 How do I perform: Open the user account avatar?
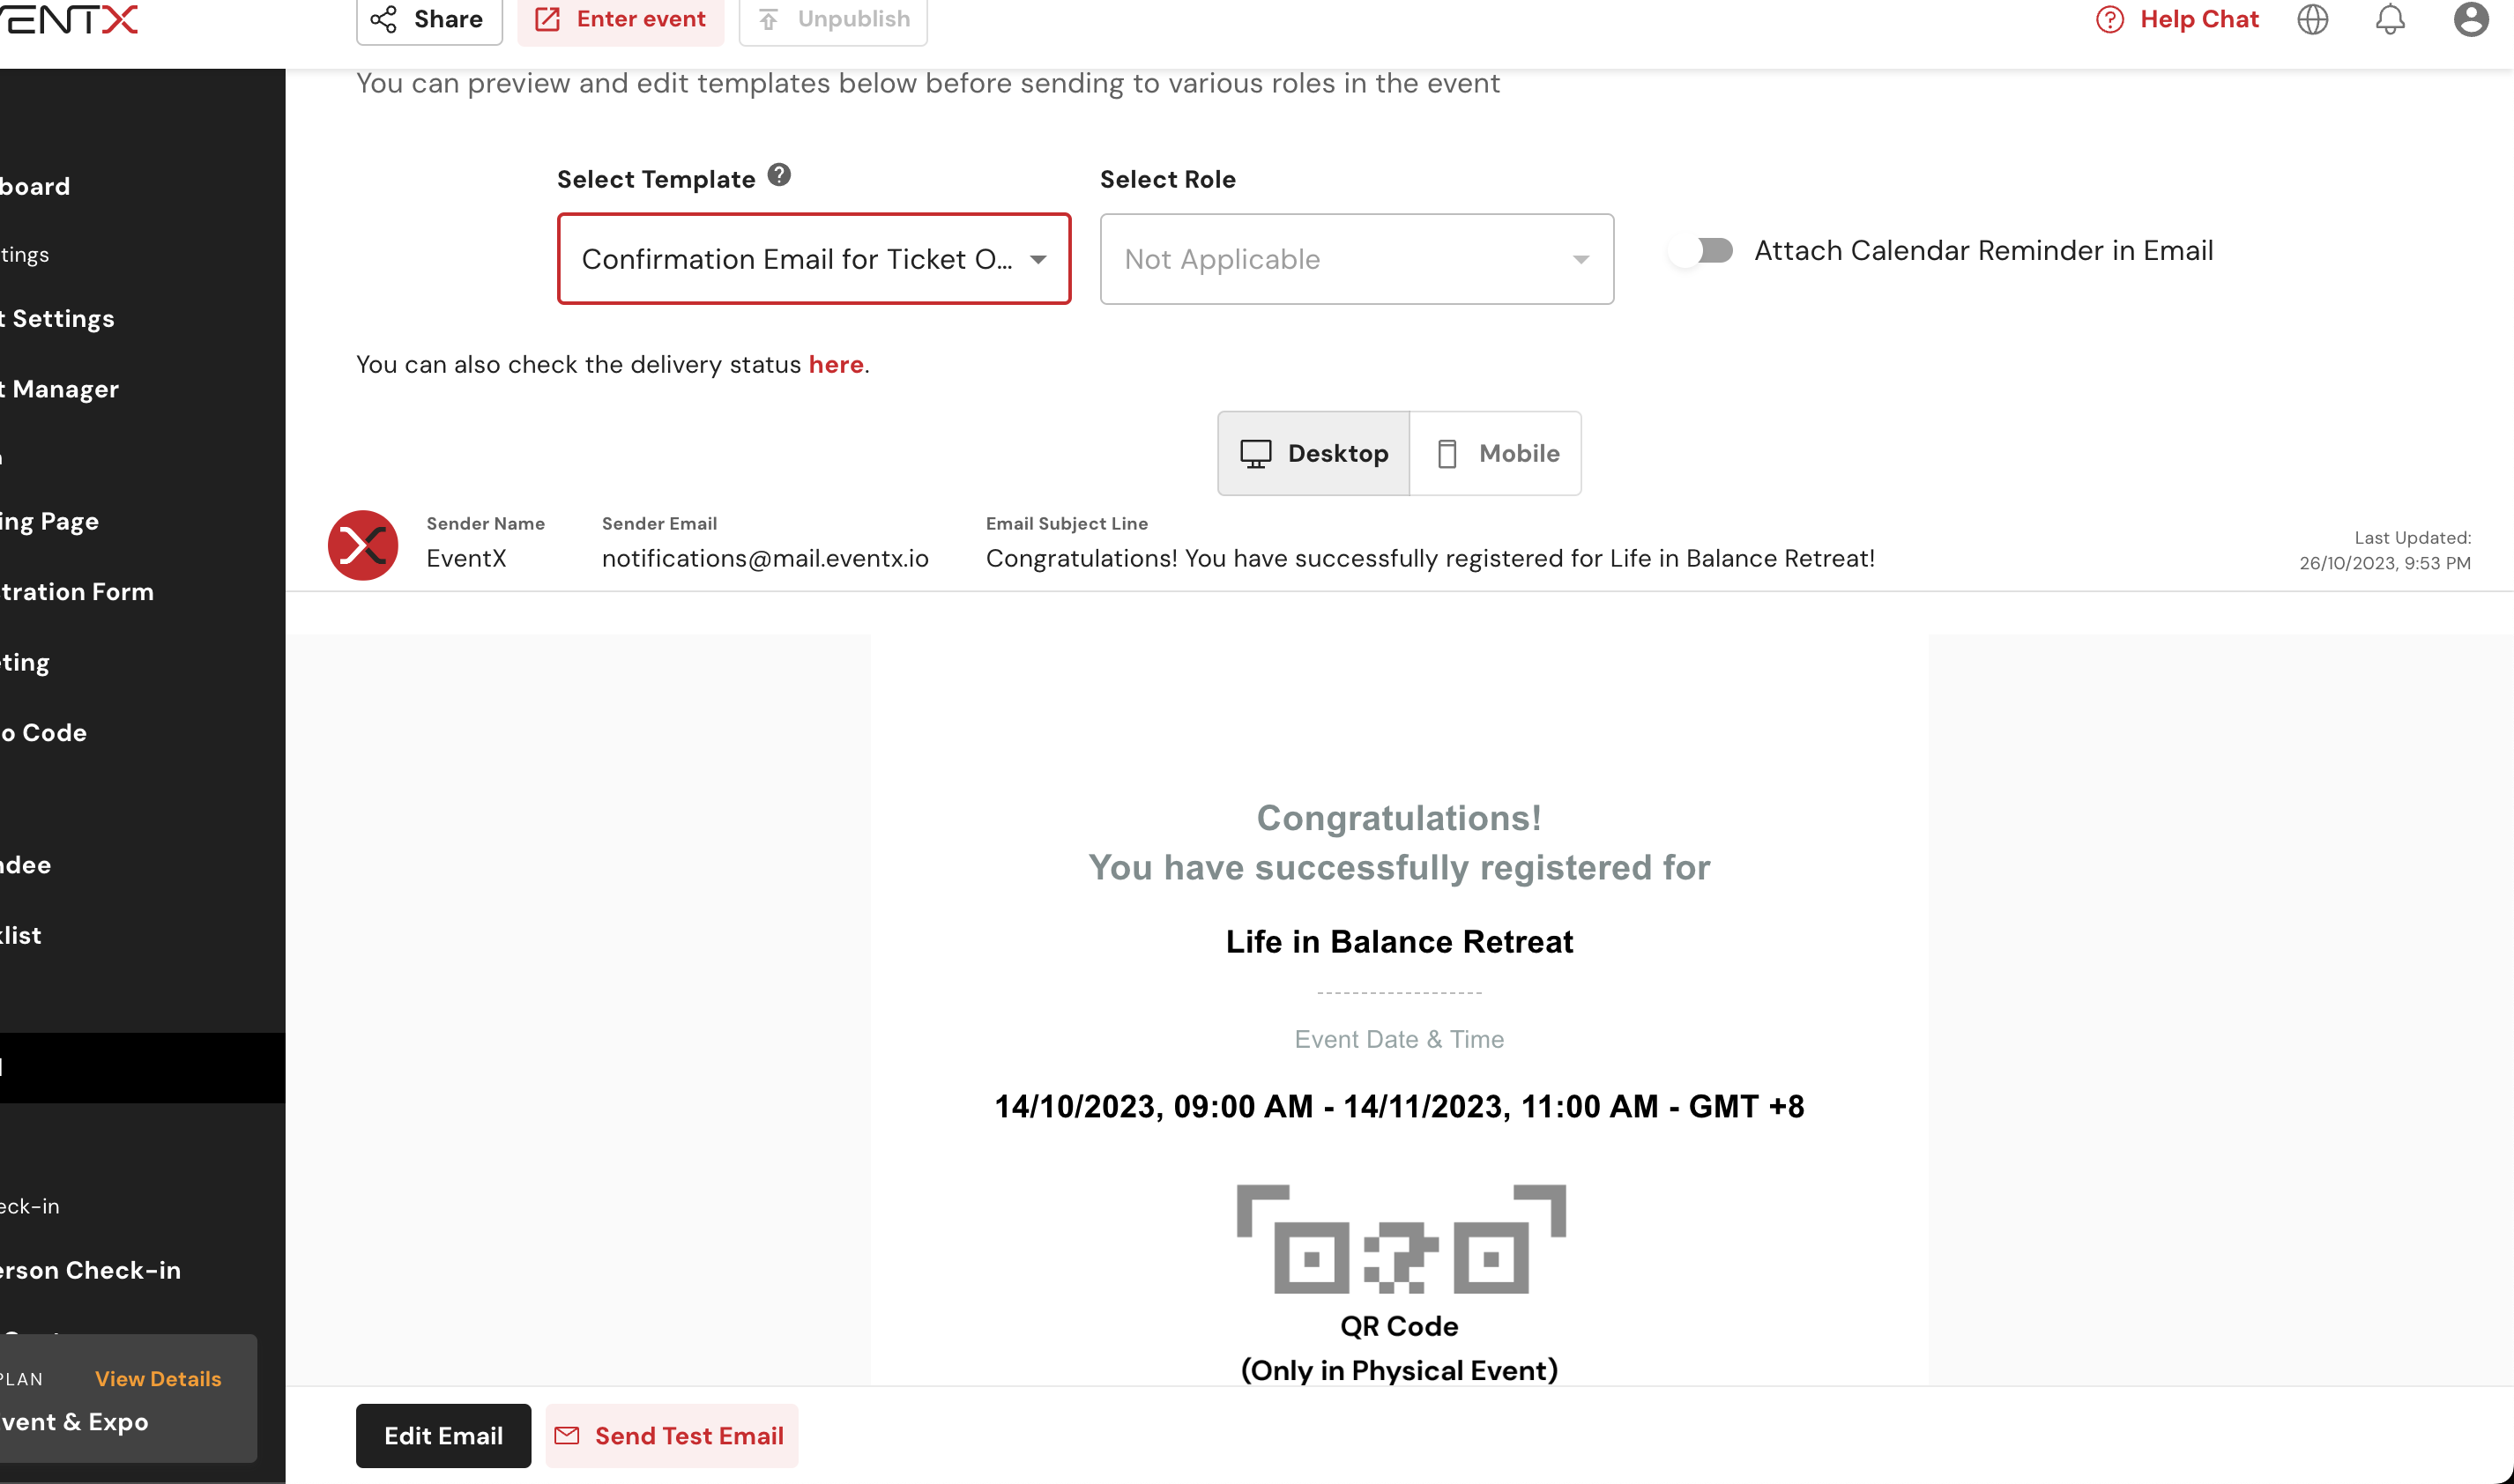click(x=2470, y=19)
